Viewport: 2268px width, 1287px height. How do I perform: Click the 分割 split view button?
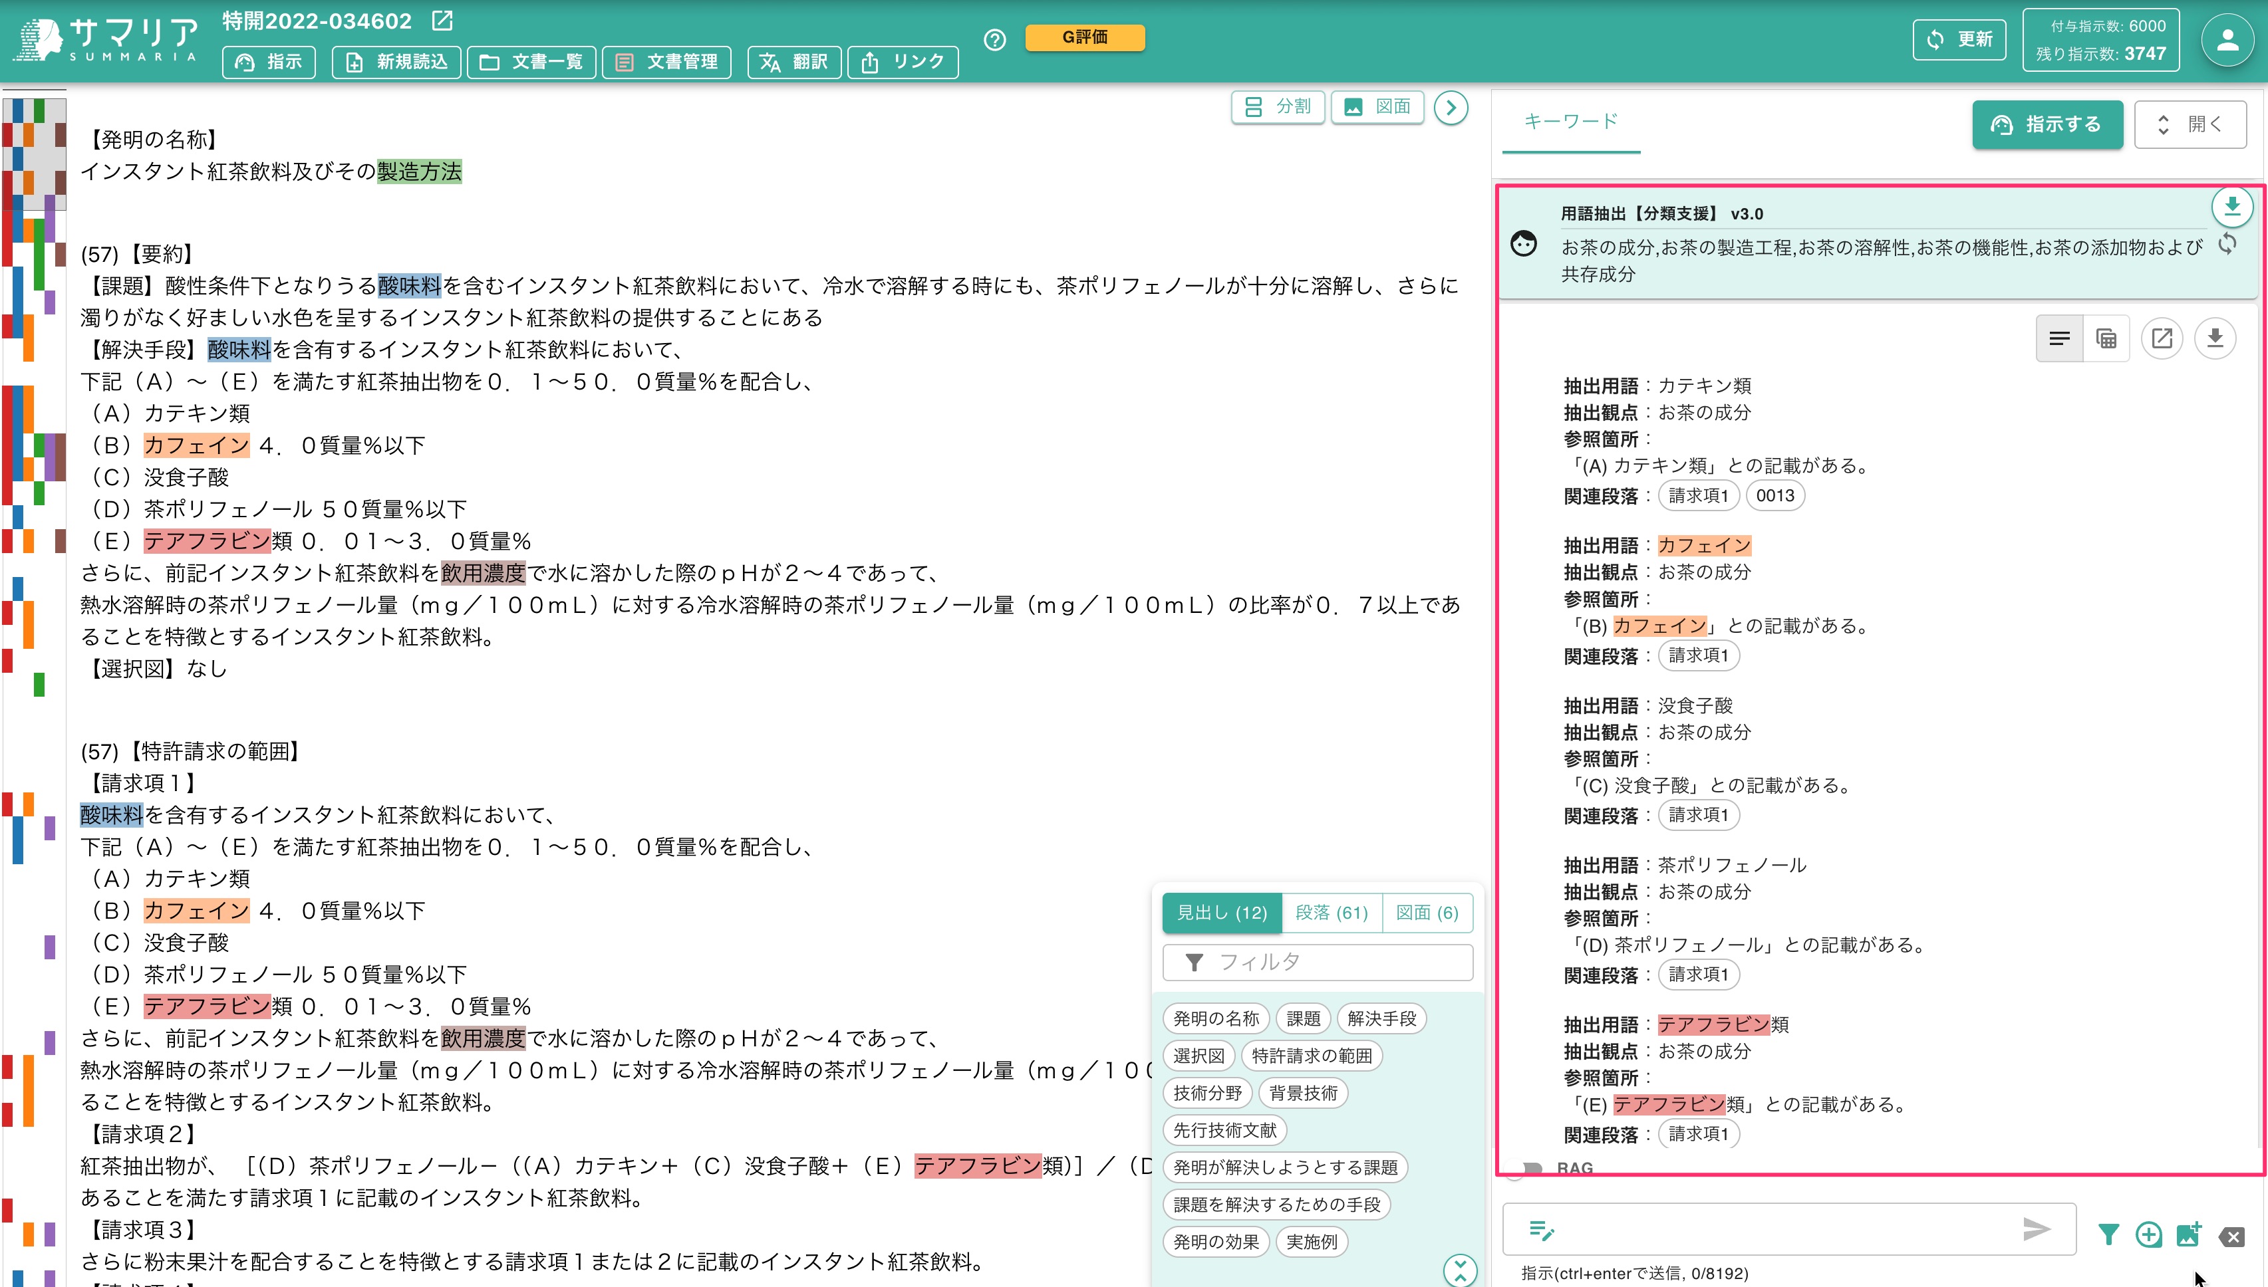(x=1278, y=107)
